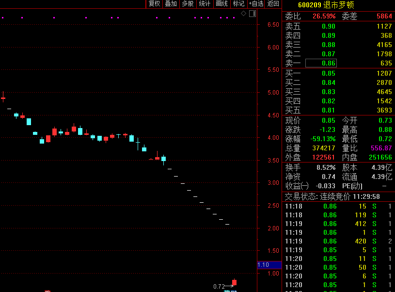Click the 返回 back button
The height and width of the screenshot is (292, 395).
click(x=273, y=4)
